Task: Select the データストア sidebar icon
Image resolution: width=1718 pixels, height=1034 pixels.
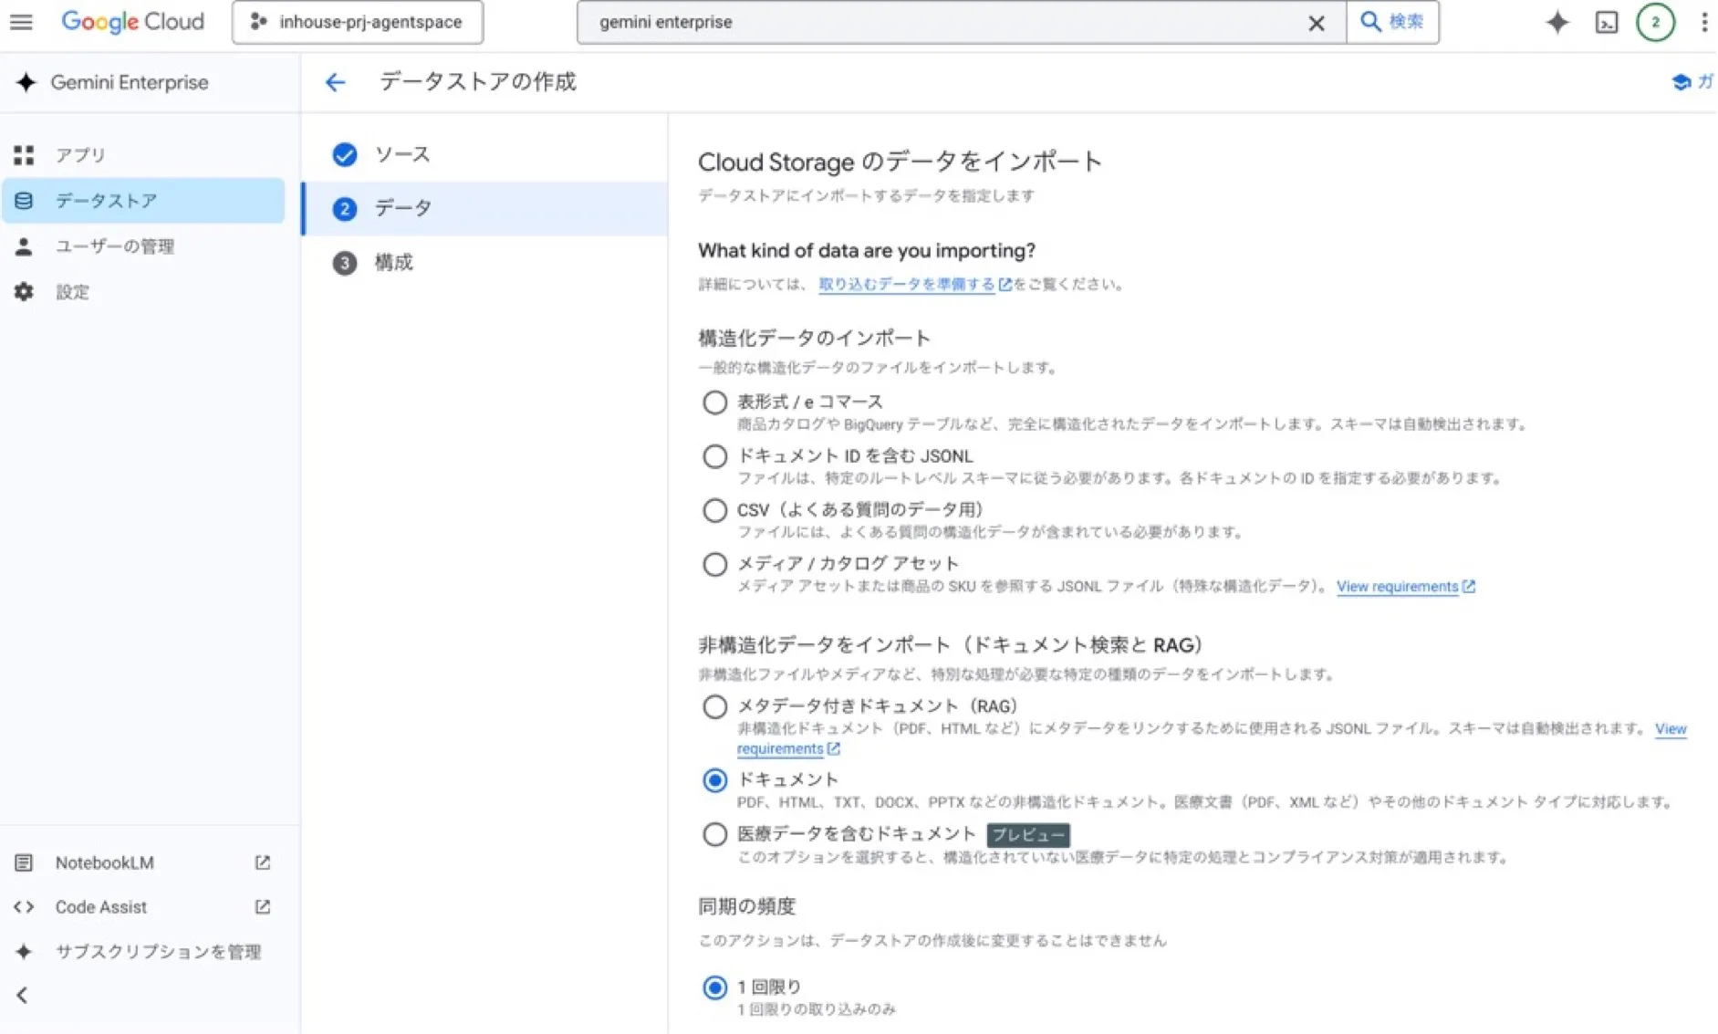Action: click(x=25, y=201)
